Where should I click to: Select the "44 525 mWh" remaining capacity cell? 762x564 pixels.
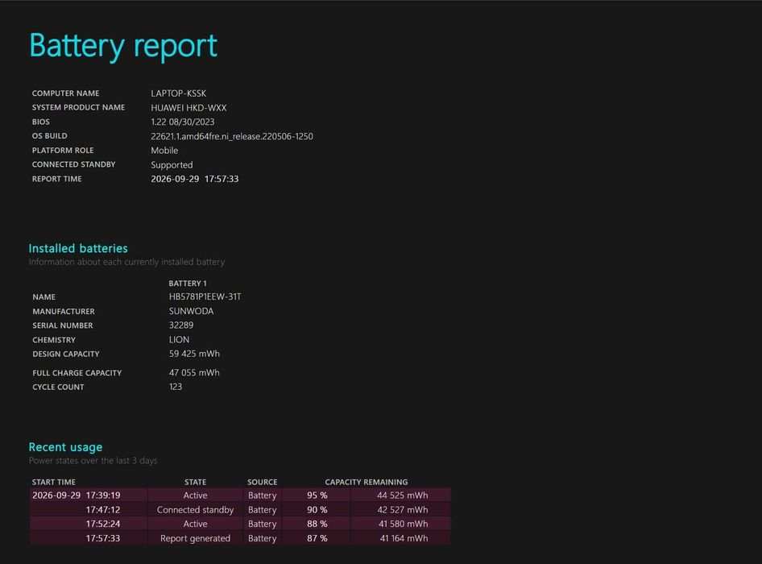point(403,496)
